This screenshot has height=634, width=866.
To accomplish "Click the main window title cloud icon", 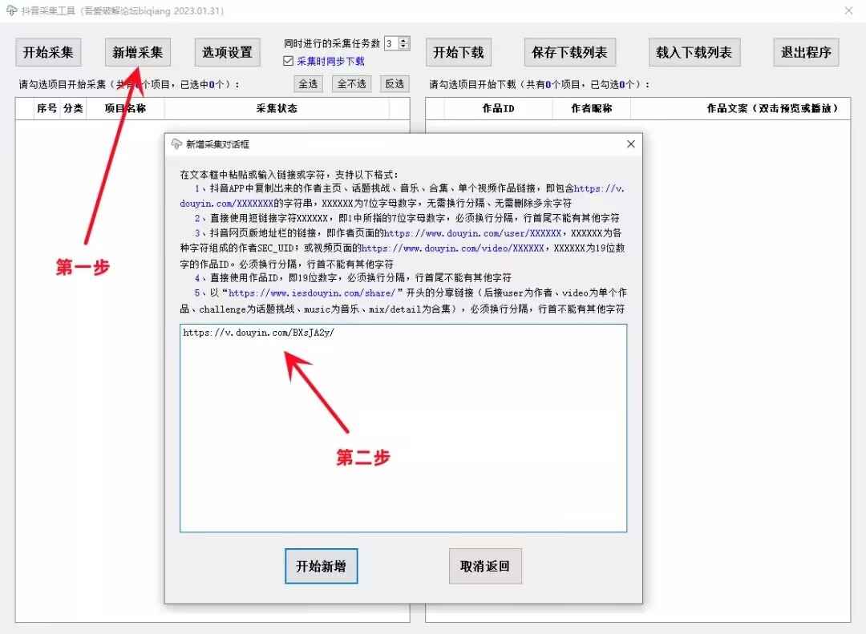I will (11, 10).
